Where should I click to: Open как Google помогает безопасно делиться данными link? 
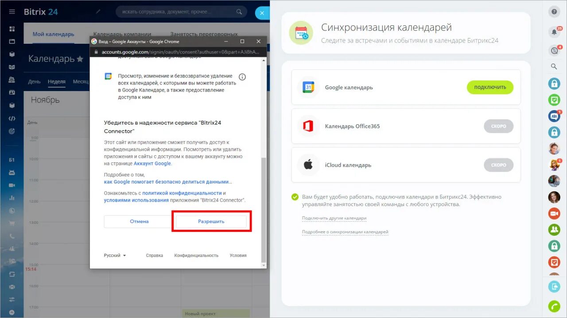coord(168,182)
